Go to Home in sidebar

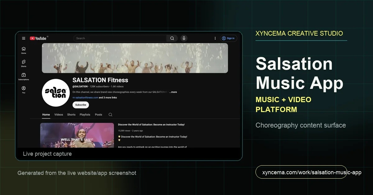click(24, 50)
